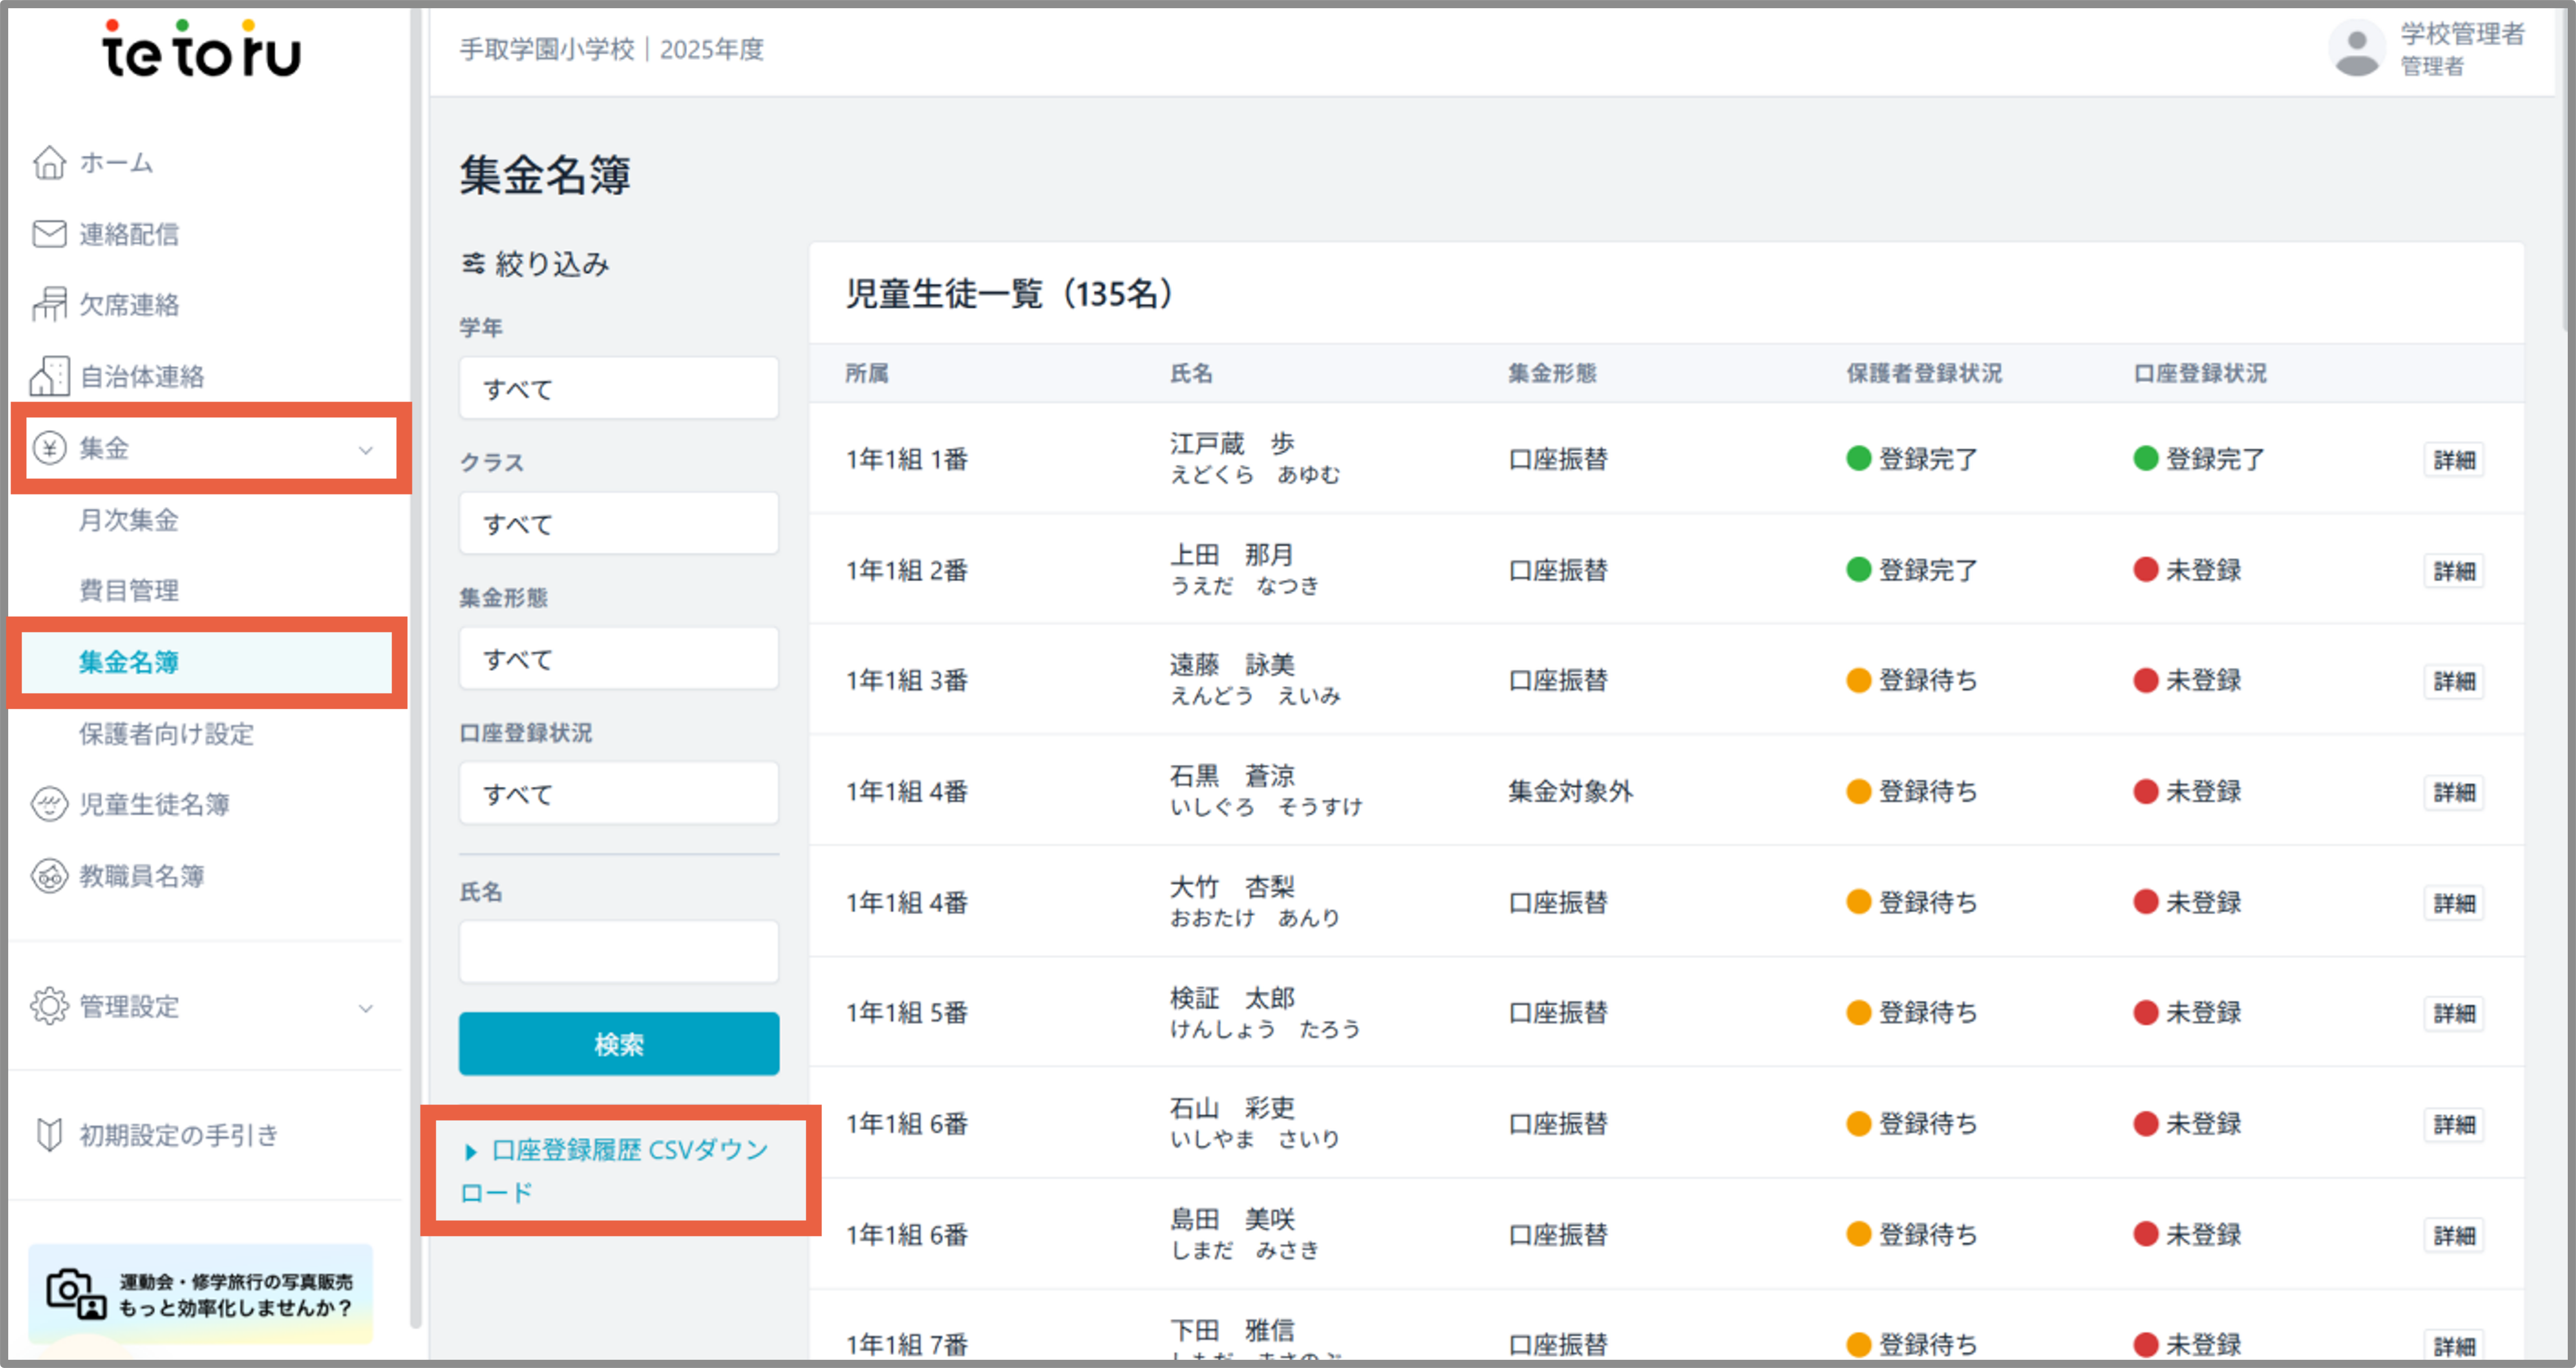Go to 自治体連絡 in sidebar

(x=141, y=376)
